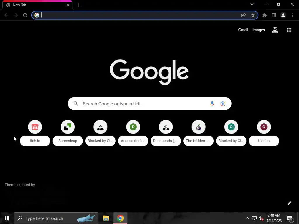
Task: Open the Extensions puzzle icon
Action: pos(265,15)
